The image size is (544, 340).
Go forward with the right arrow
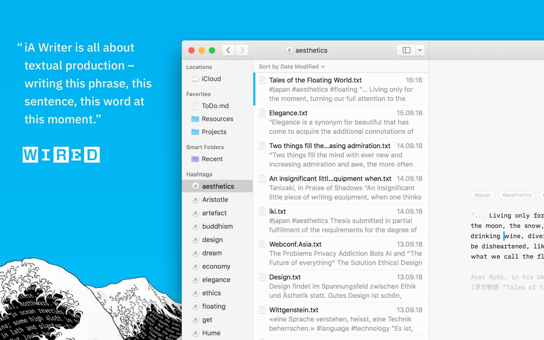242,50
